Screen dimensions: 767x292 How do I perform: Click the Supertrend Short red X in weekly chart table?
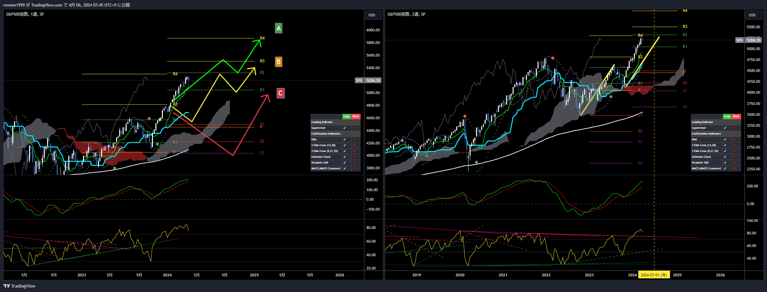coord(354,128)
